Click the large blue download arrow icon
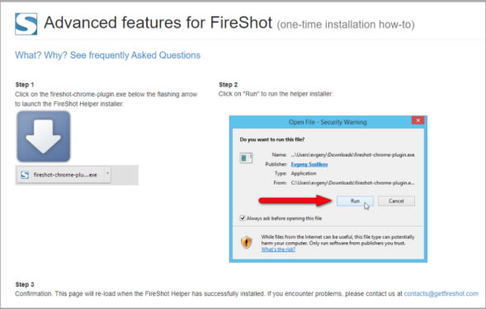Screen dimensions: 486x309 [x=44, y=137]
